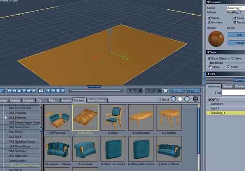Image resolution: width=245 pixels, height=171 pixels.
Task: Go to next keyframe
Action: (62, 91)
